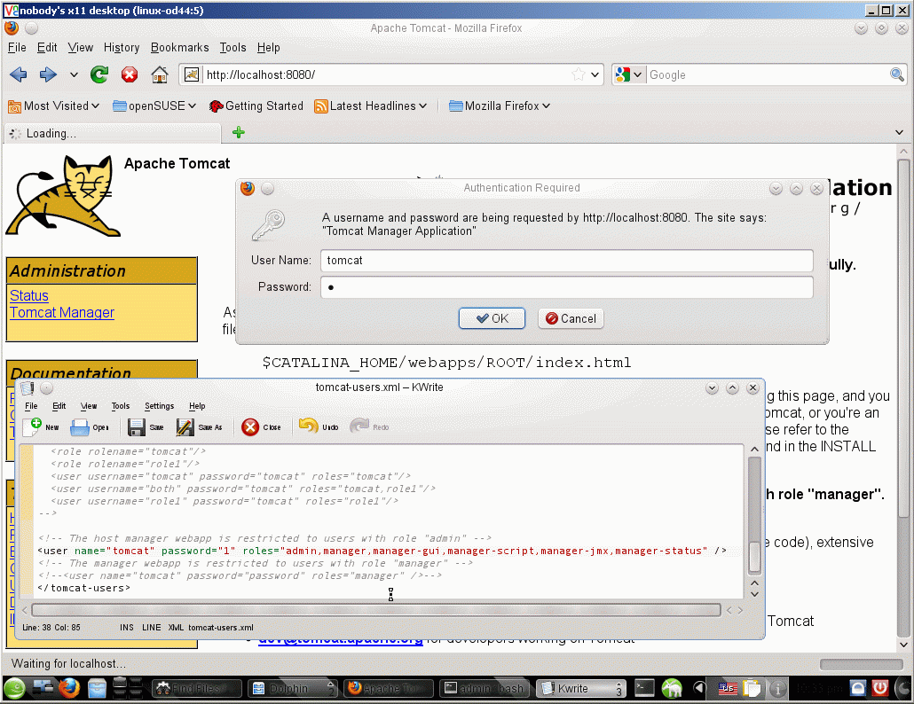Open the Firefox File menu
This screenshot has width=914, height=704.
click(17, 48)
